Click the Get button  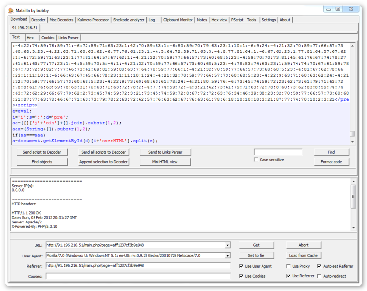click(x=256, y=245)
